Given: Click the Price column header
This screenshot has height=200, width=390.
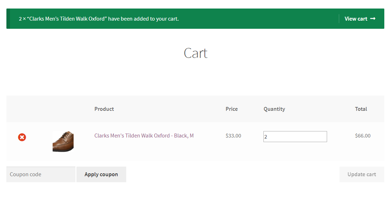Looking at the screenshot, I should (231, 109).
